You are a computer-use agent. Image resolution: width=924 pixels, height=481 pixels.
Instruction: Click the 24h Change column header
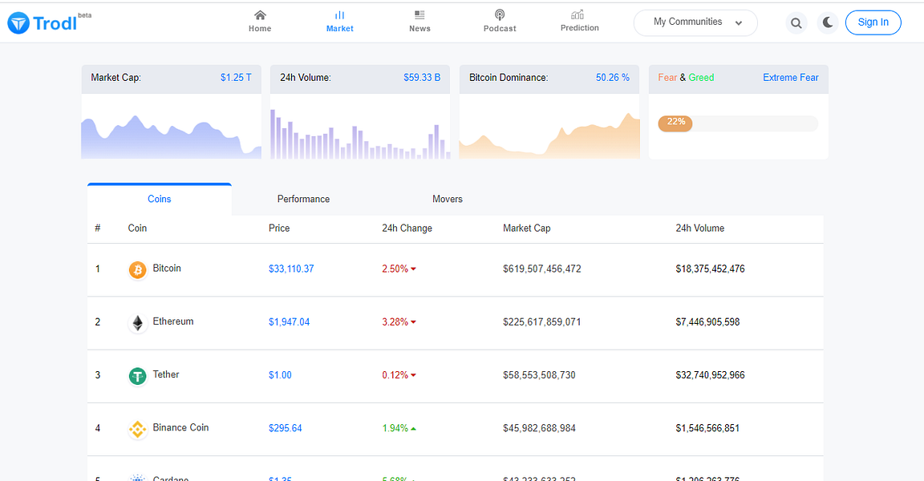[x=407, y=228]
